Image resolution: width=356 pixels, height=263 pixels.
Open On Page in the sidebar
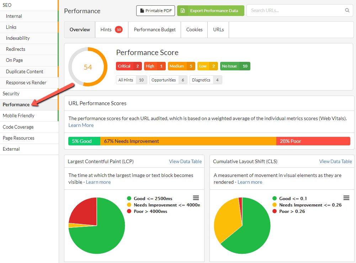(x=29, y=60)
